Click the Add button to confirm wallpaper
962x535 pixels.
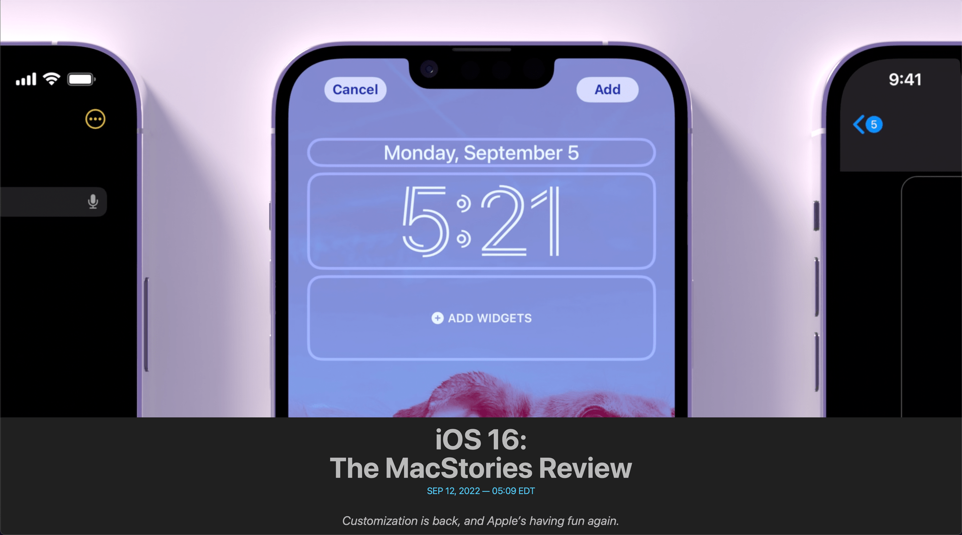coord(606,89)
